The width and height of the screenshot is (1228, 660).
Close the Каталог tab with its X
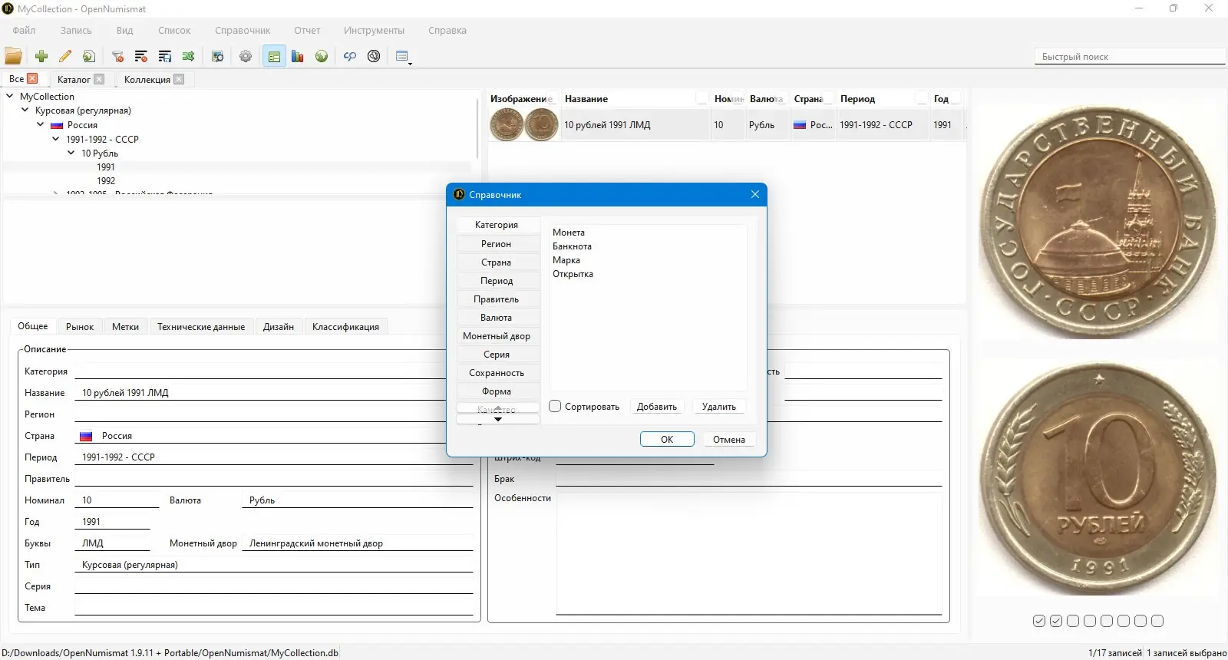pyautogui.click(x=99, y=79)
